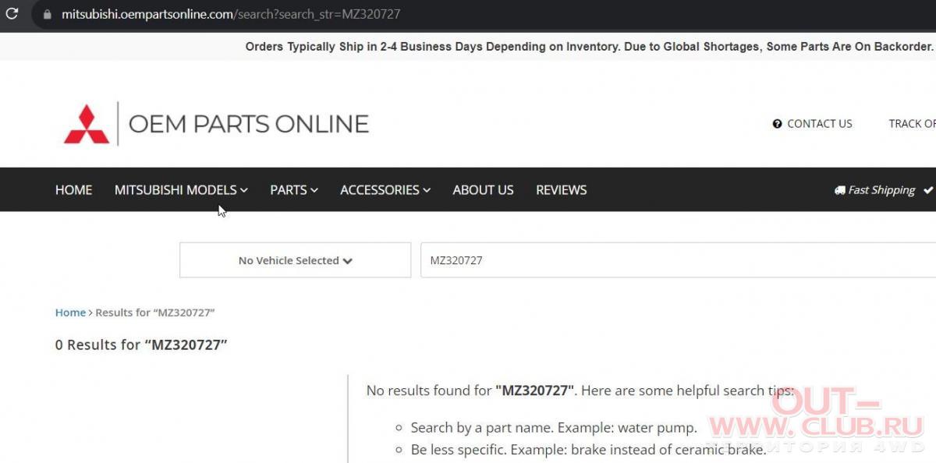
Task: Expand the ACCESSORIES menu
Action: 385,189
